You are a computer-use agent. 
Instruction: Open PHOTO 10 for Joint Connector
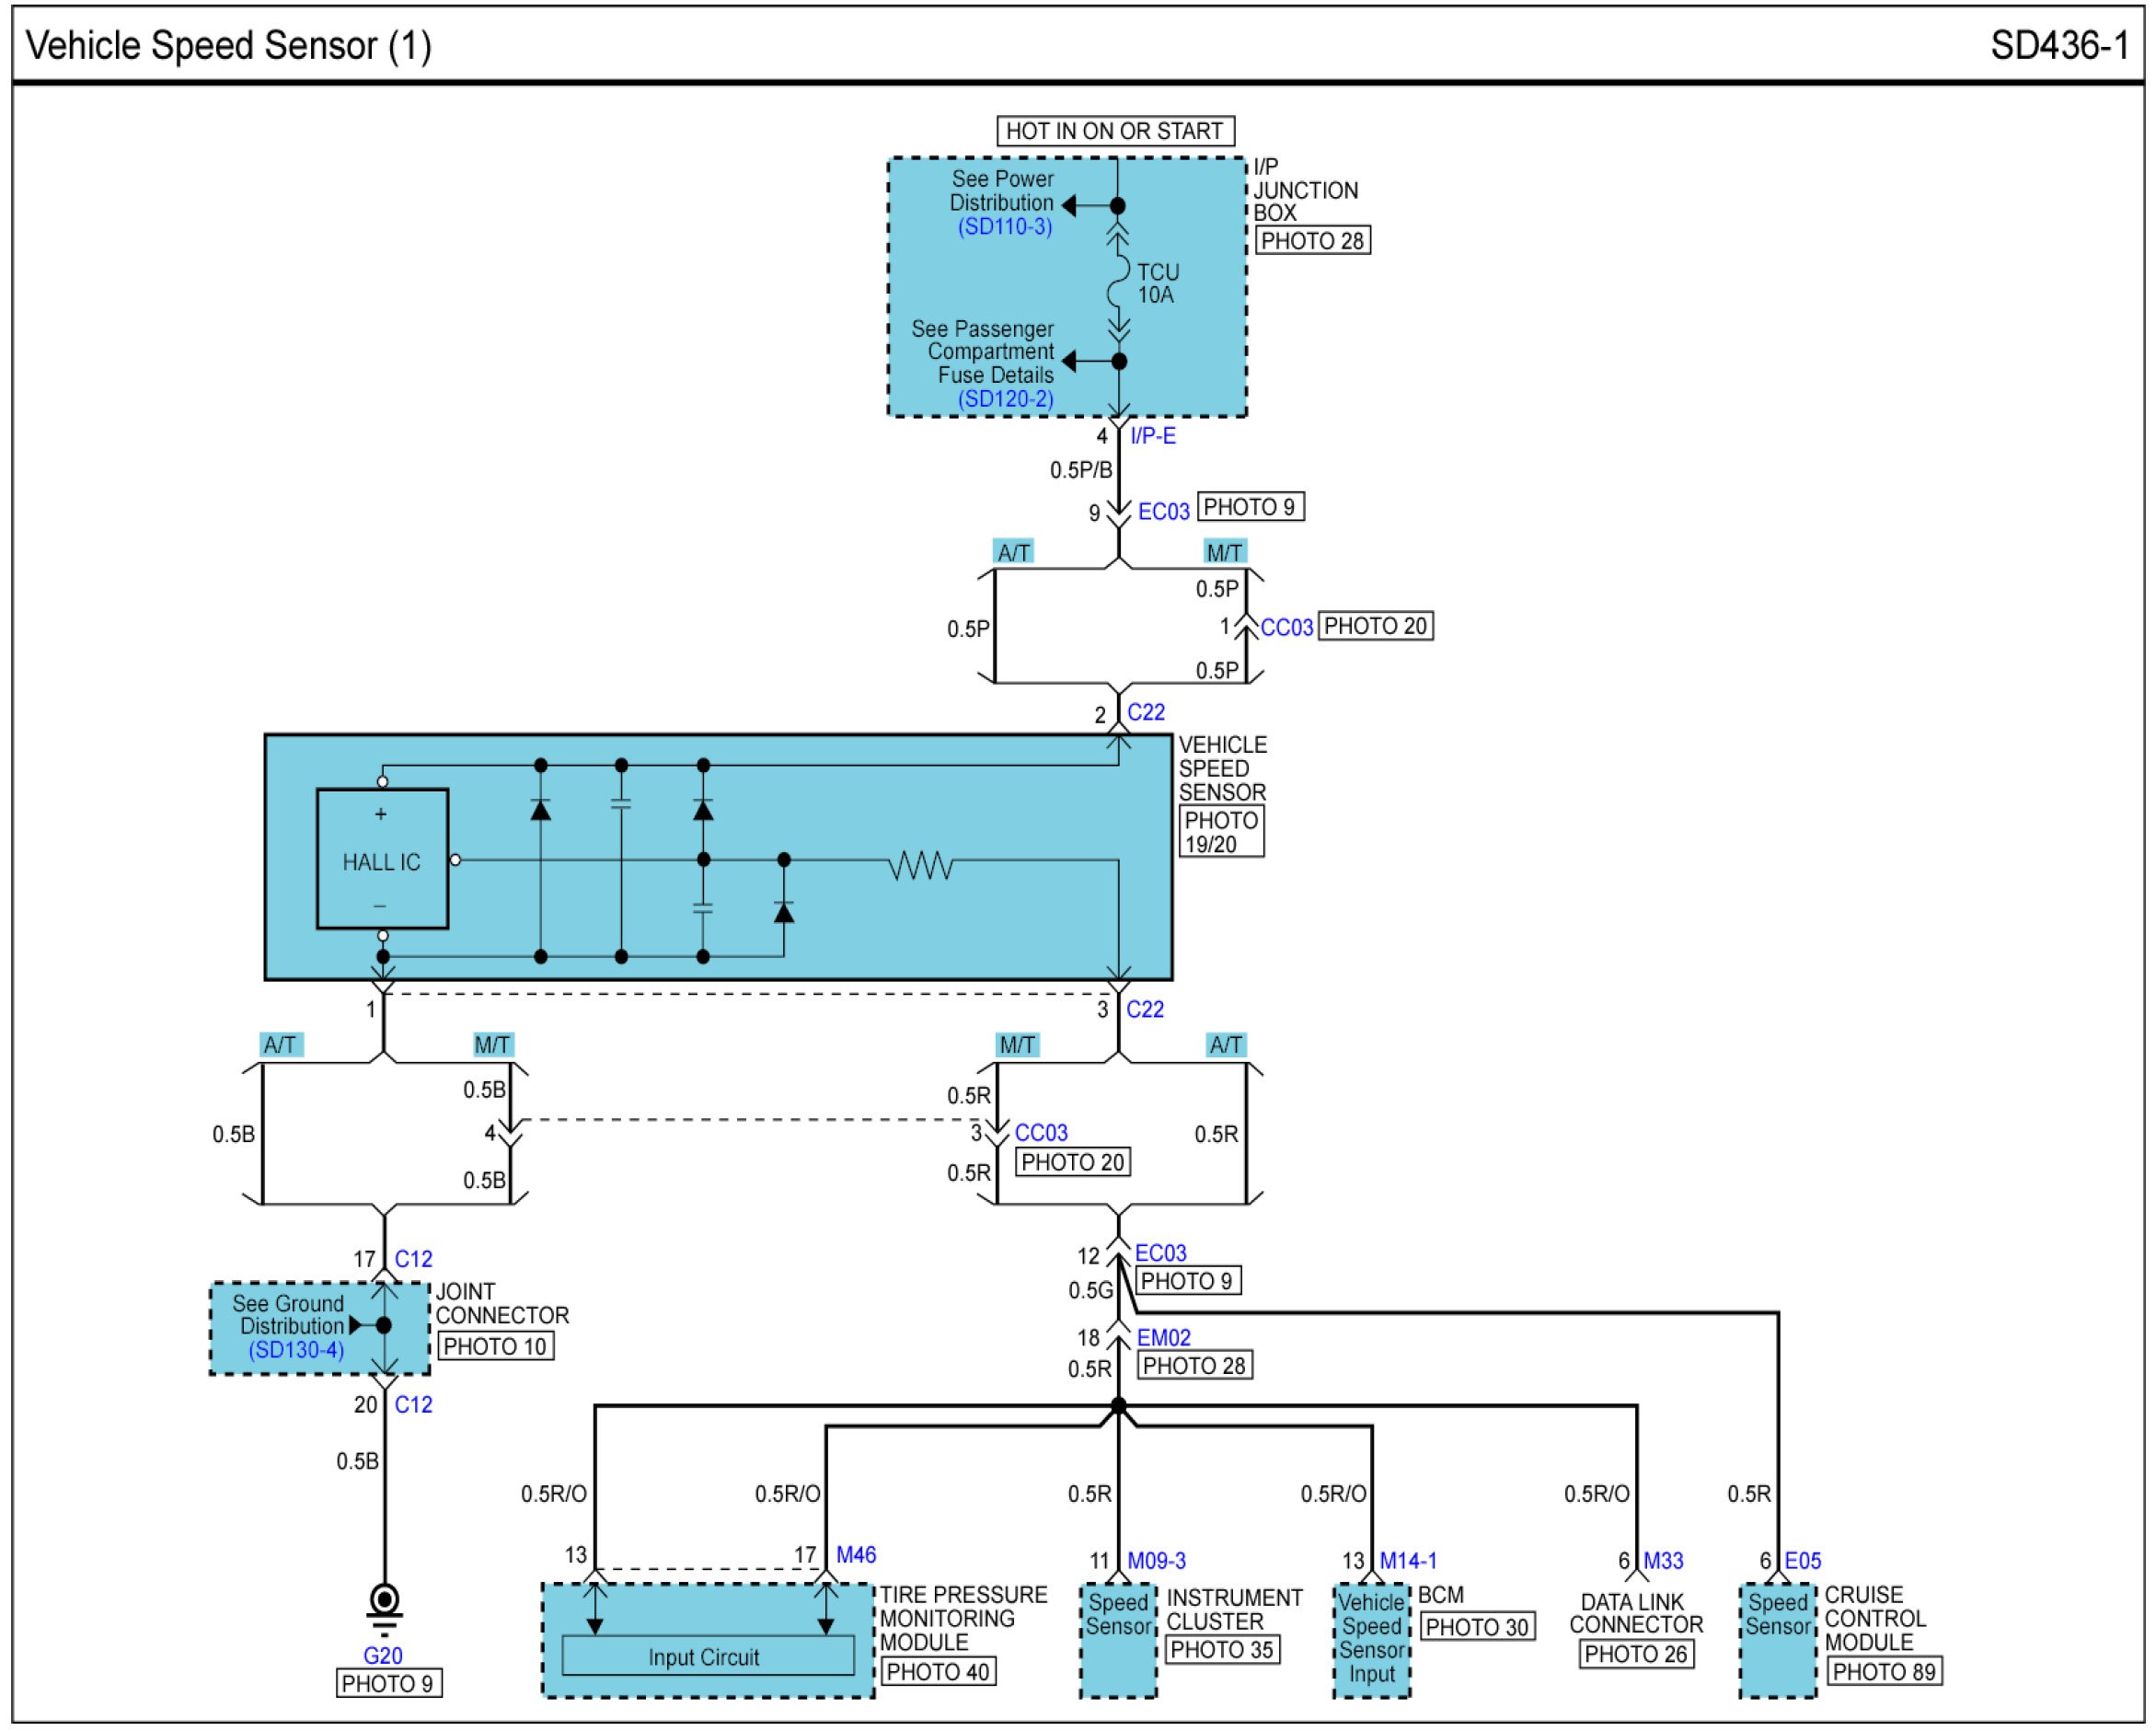(x=495, y=1347)
